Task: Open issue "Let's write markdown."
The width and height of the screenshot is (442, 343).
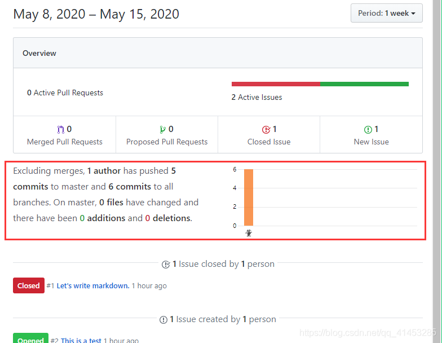Action: [x=93, y=285]
